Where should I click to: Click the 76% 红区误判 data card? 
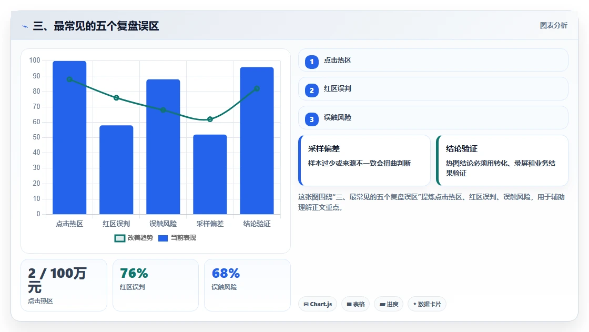point(156,285)
